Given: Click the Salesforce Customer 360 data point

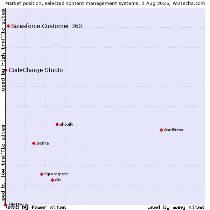Looking at the screenshot, I should (8, 26).
